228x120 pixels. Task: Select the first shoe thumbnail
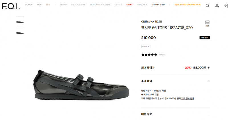coord(20,22)
